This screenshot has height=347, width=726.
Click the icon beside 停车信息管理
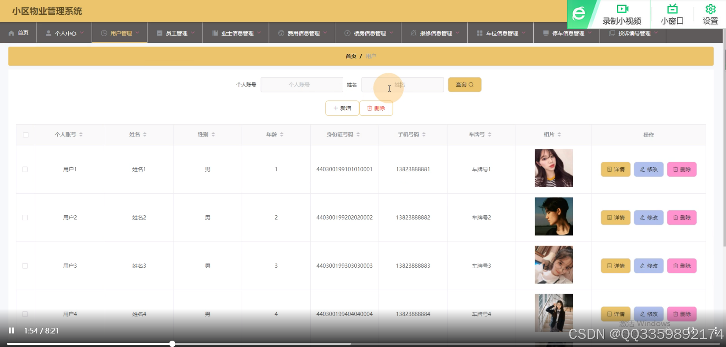click(x=546, y=33)
